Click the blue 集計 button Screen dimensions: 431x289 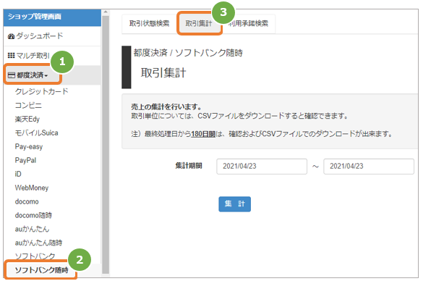[x=234, y=204]
